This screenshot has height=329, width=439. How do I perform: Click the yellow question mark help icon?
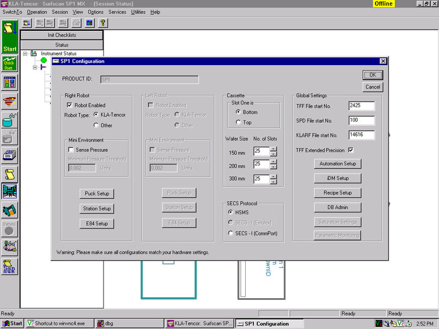[103, 23]
